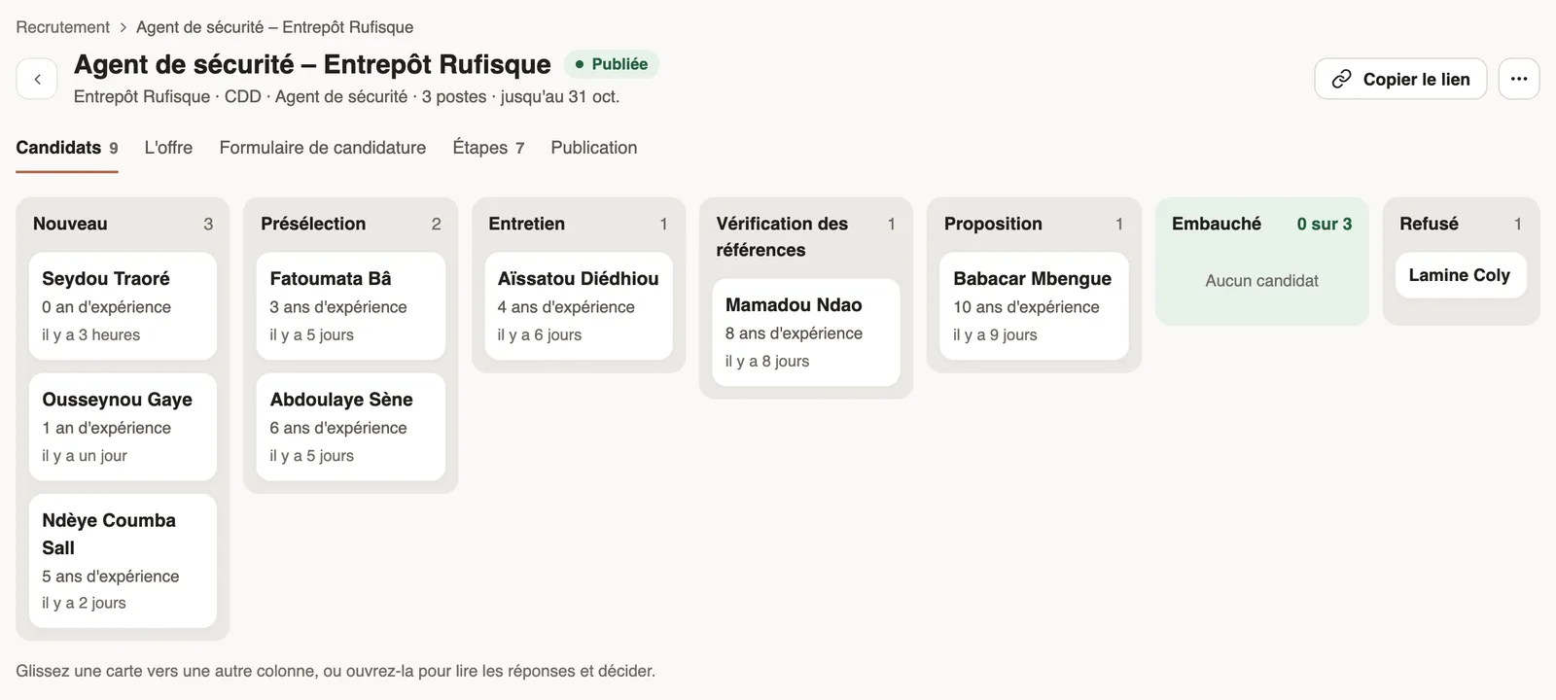The image size is (1556, 700).
Task: Click the '10 ans d'expérience' text
Action: coord(1026,306)
